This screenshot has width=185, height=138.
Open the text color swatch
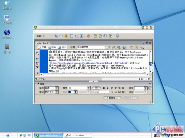coord(96,92)
